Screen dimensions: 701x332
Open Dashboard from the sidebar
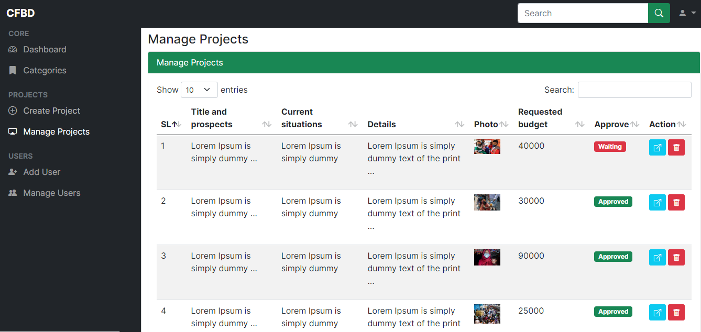pos(45,49)
